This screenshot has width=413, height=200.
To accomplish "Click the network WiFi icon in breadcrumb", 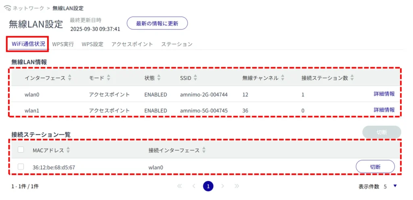I will (x=6, y=8).
